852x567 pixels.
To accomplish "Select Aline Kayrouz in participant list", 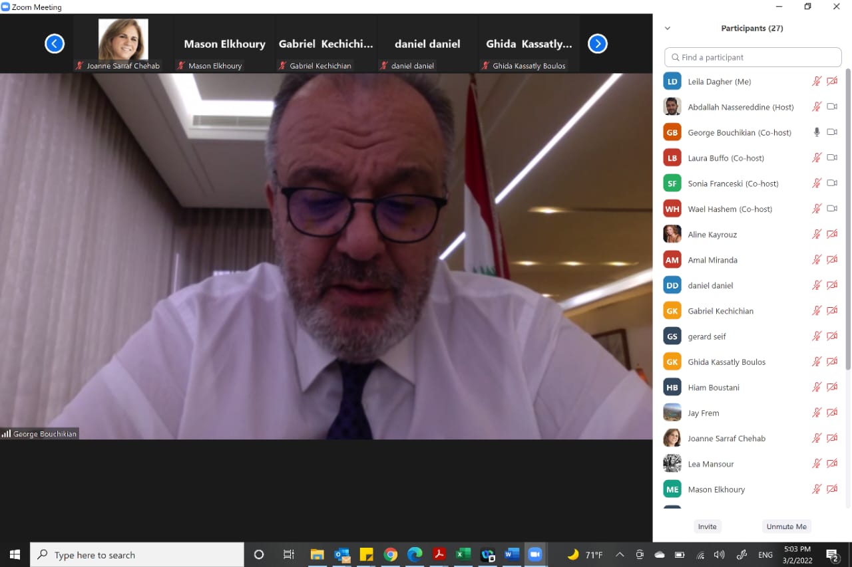I will coord(712,235).
